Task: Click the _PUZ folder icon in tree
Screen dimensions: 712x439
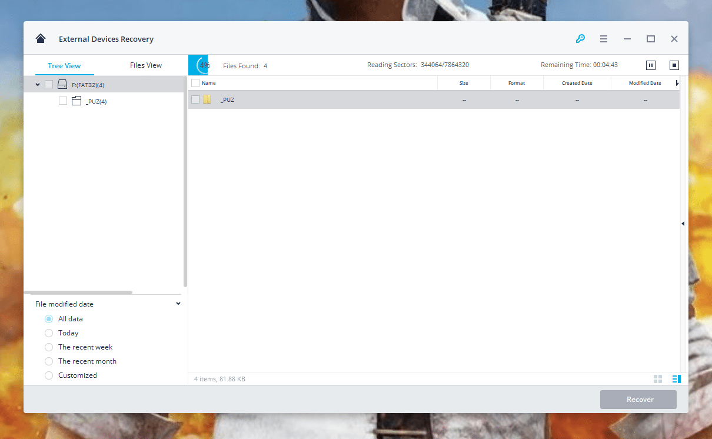Action: click(x=76, y=101)
